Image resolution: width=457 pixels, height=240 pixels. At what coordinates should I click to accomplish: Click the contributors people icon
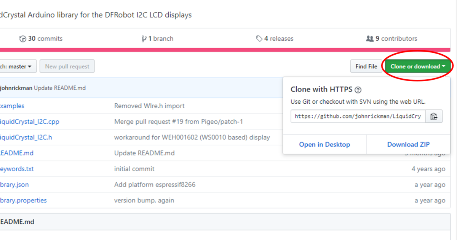(x=369, y=39)
